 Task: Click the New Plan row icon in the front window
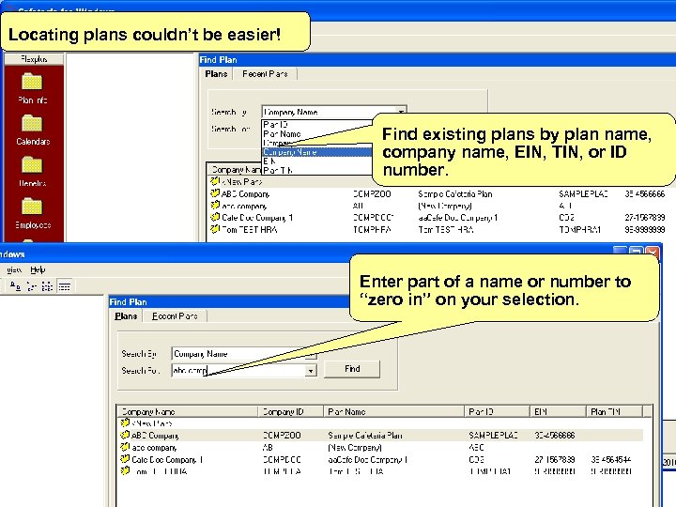tap(125, 422)
